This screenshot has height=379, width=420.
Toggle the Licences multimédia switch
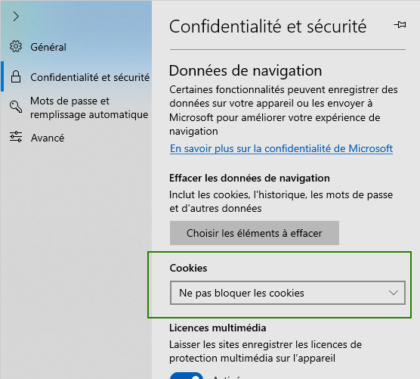click(x=187, y=375)
